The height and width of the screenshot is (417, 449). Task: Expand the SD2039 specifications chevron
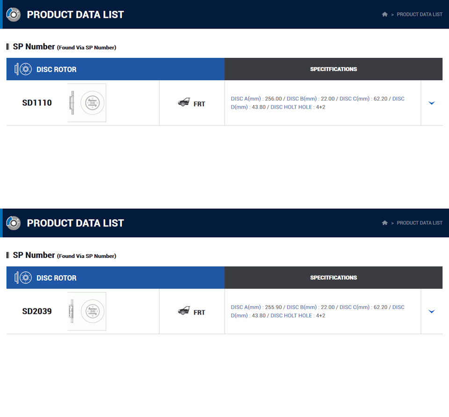click(432, 311)
